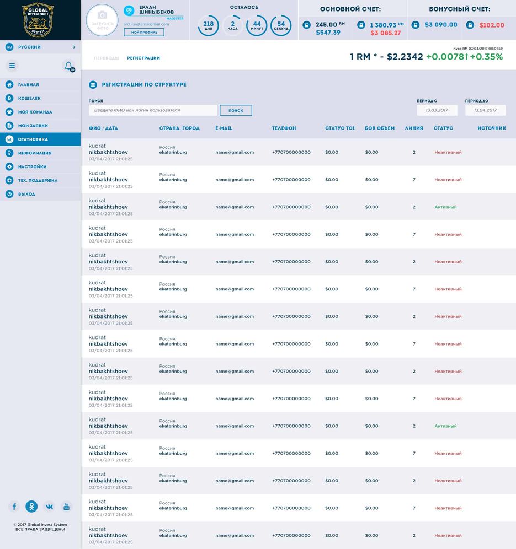
Task: Click the Регистрации по структуре heading icon
Action: coord(93,84)
